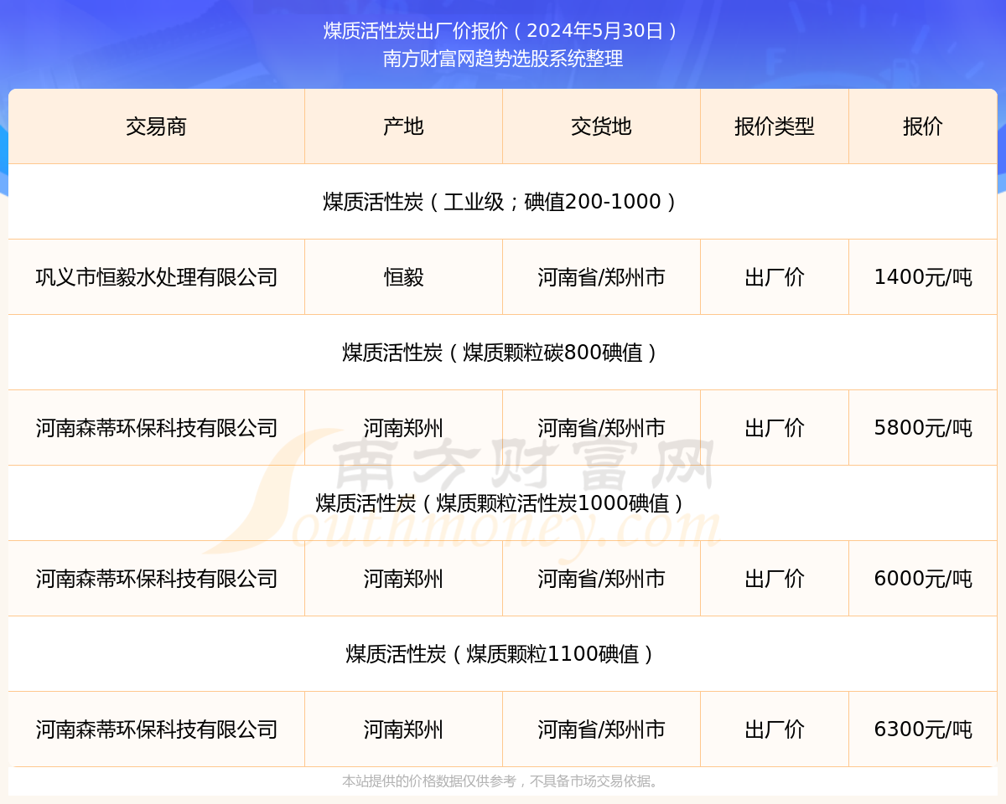Click the price 5800元/吨

[x=923, y=428]
